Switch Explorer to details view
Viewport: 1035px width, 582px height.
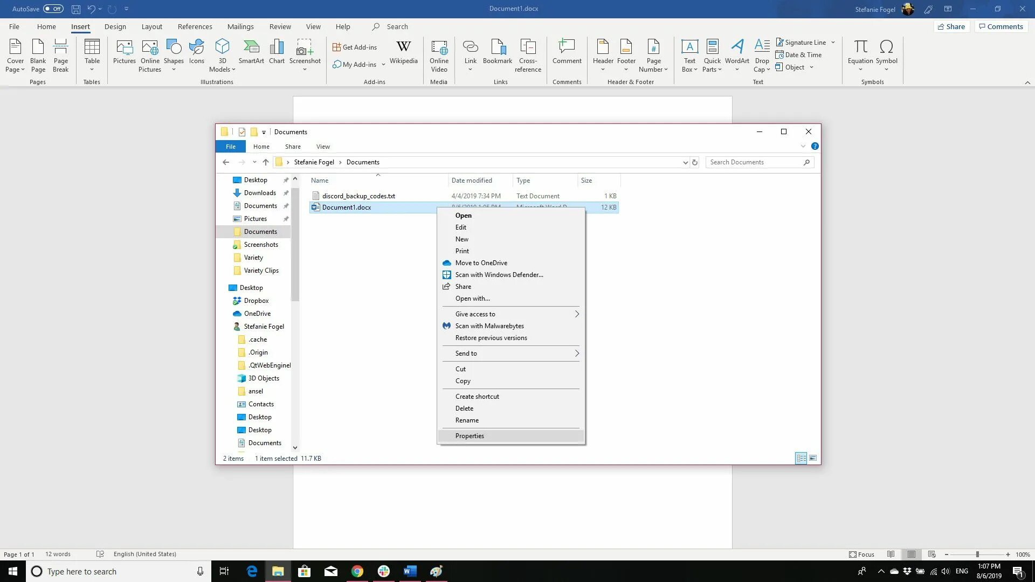pos(801,458)
